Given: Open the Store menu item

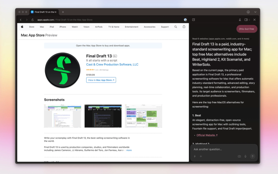Looking at the screenshot, I should click(x=32, y=27).
